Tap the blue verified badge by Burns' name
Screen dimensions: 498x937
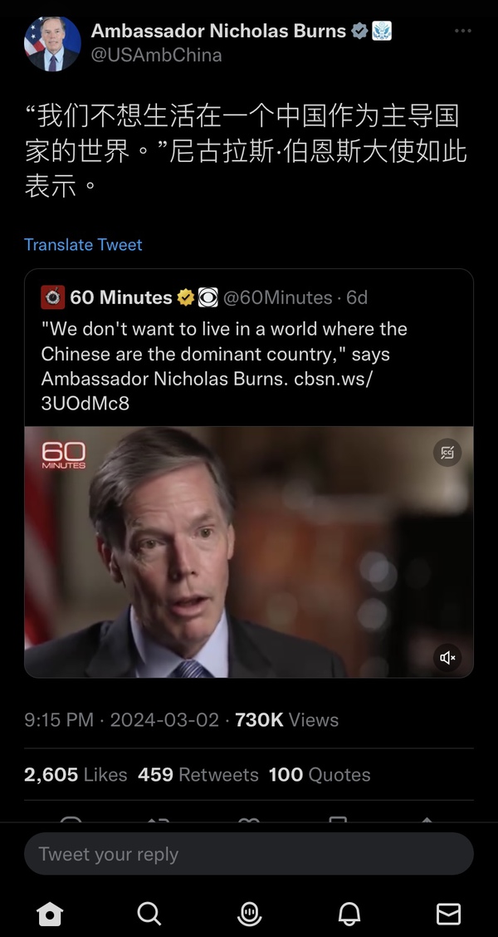[x=359, y=31]
